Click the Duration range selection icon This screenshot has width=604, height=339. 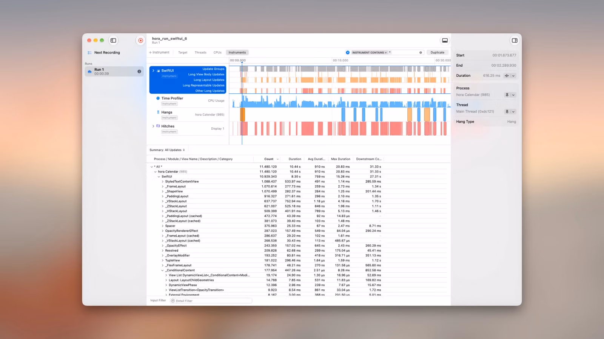pos(507,76)
